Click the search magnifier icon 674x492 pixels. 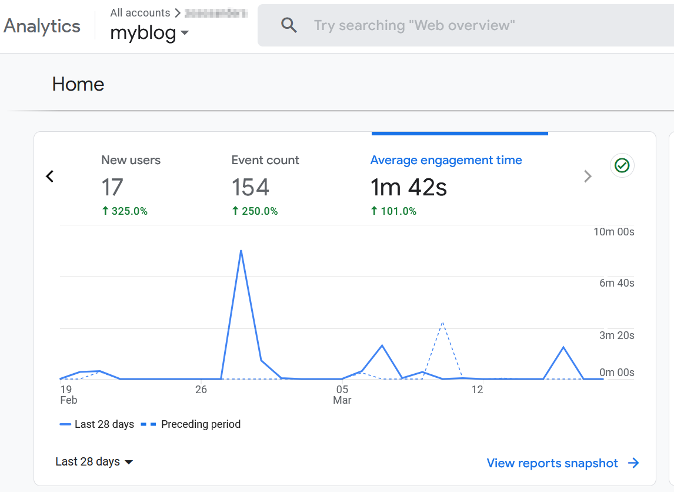click(x=288, y=25)
